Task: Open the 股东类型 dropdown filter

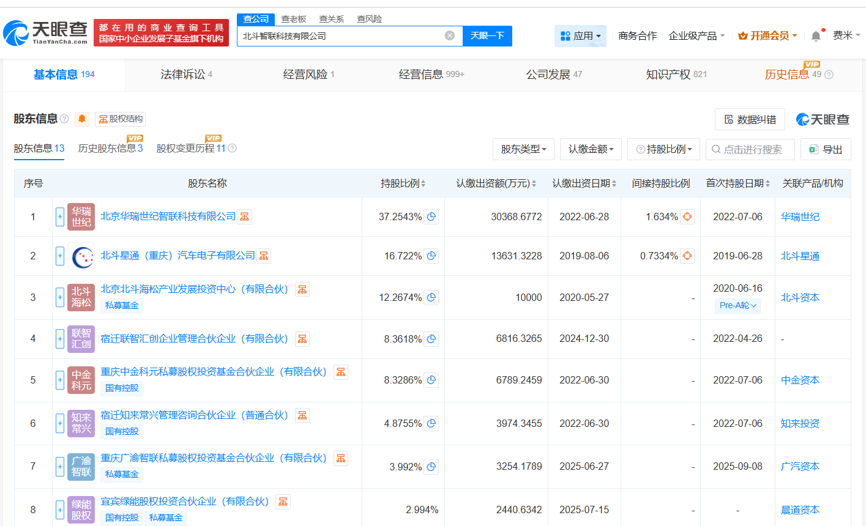Action: point(523,149)
